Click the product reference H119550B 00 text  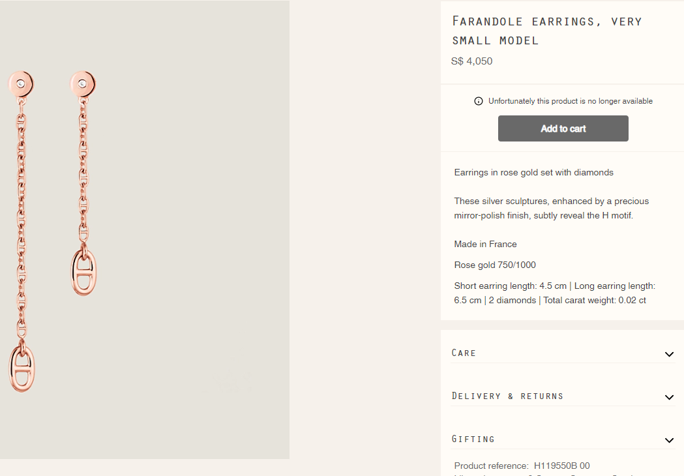(561, 466)
